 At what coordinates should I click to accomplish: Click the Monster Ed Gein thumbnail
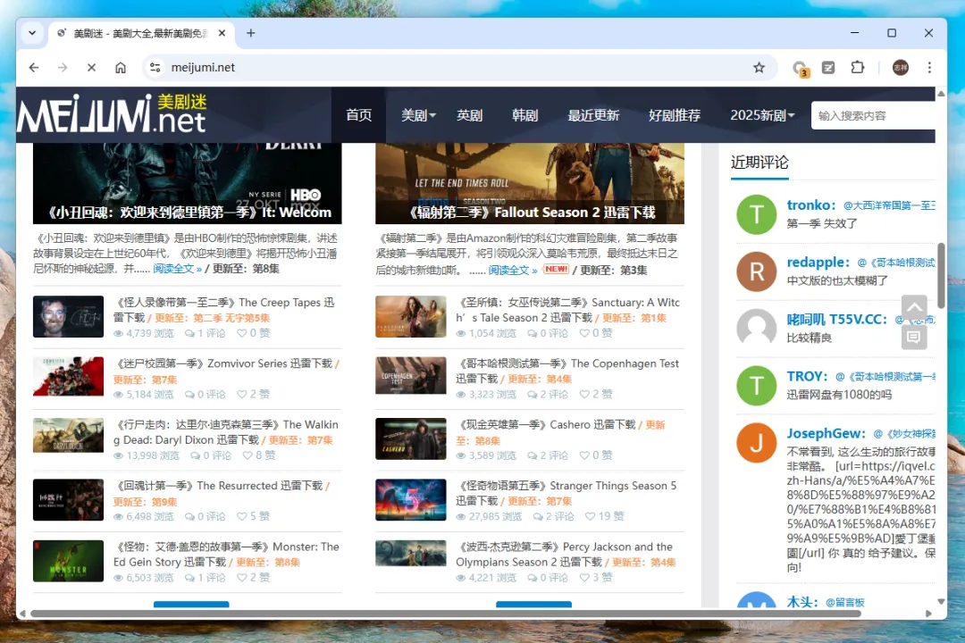pos(68,561)
